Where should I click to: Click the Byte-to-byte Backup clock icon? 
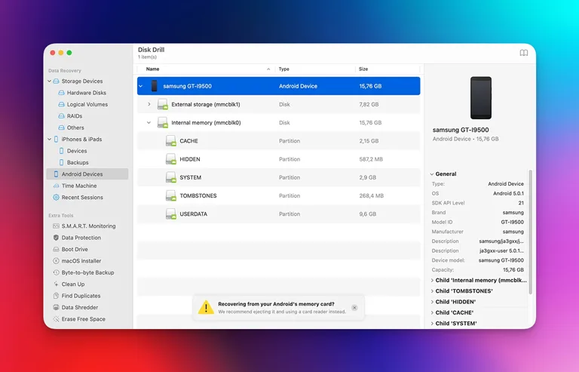[56, 272]
